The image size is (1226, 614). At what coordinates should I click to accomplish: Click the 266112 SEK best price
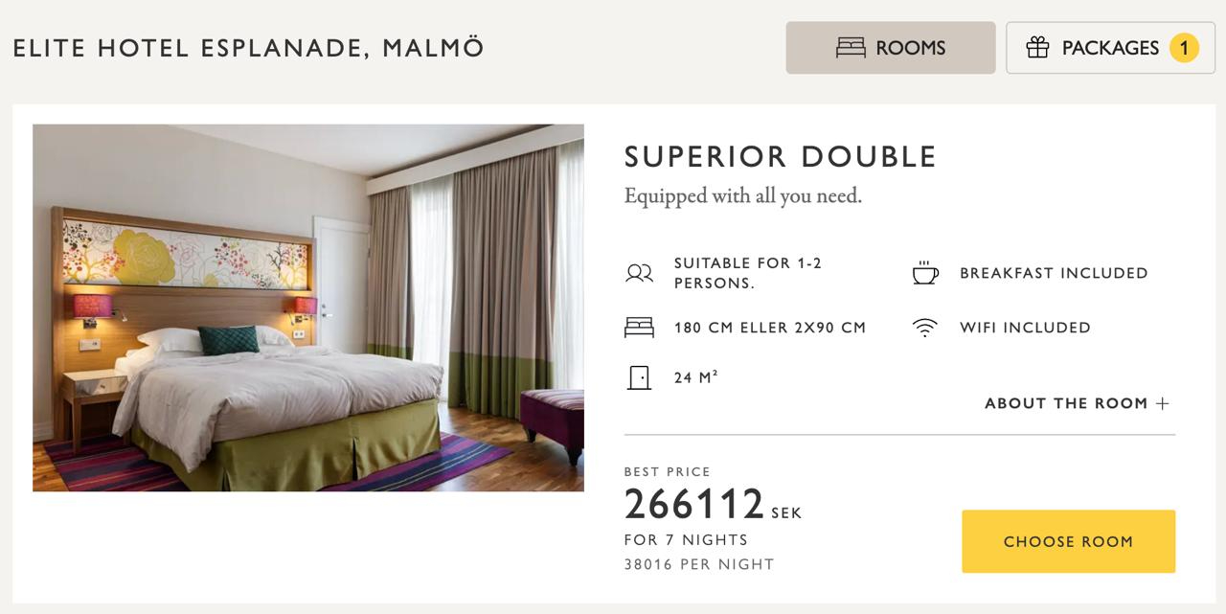[713, 505]
